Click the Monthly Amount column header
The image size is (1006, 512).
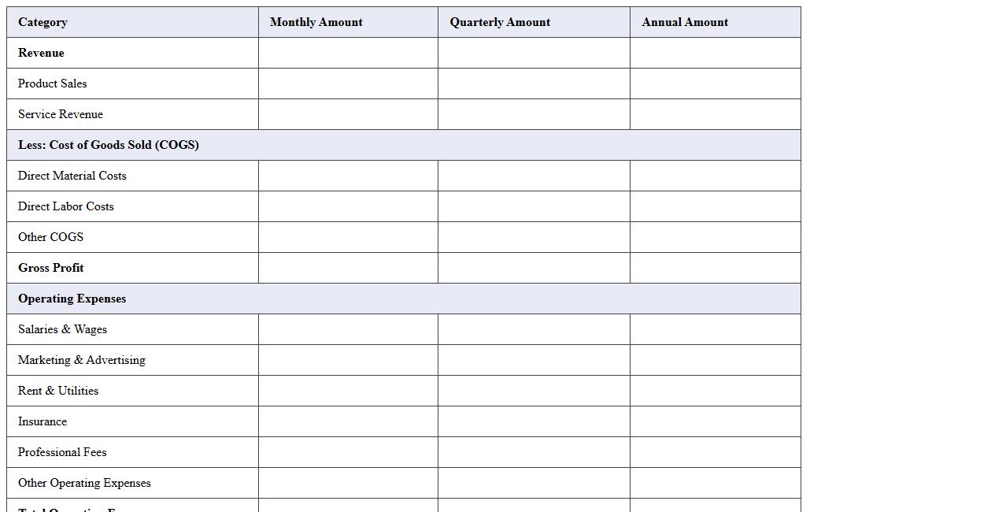(x=348, y=22)
